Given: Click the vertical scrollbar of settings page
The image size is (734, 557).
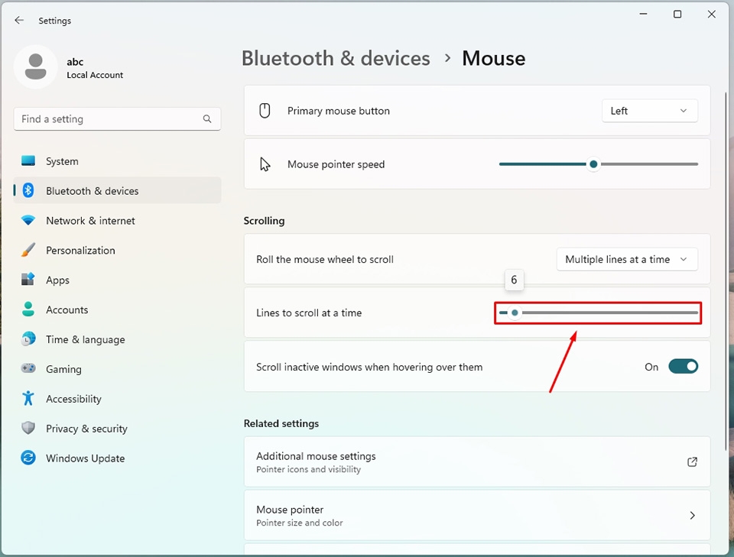Looking at the screenshot, I should tap(726, 271).
